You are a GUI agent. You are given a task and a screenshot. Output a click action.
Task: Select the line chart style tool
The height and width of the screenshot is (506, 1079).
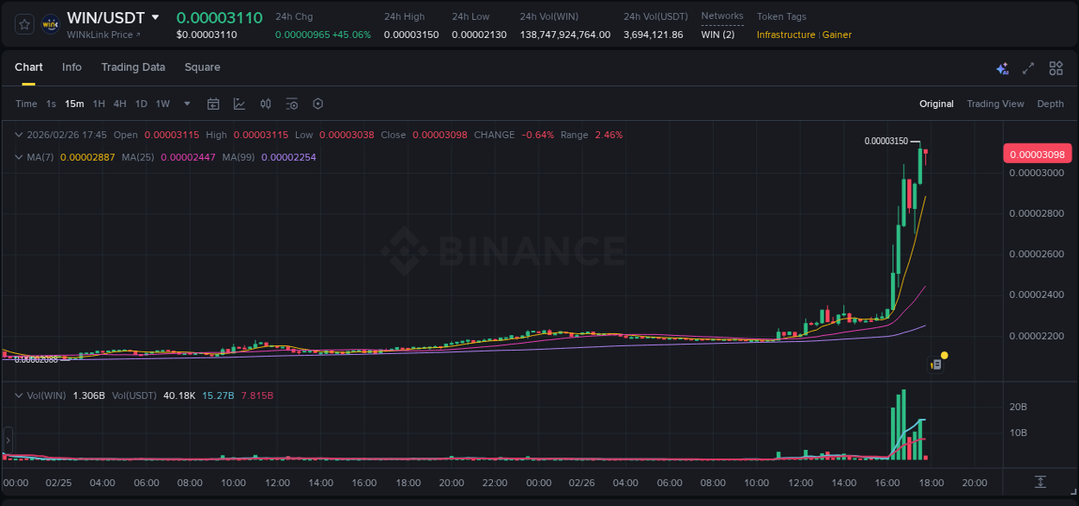[239, 104]
